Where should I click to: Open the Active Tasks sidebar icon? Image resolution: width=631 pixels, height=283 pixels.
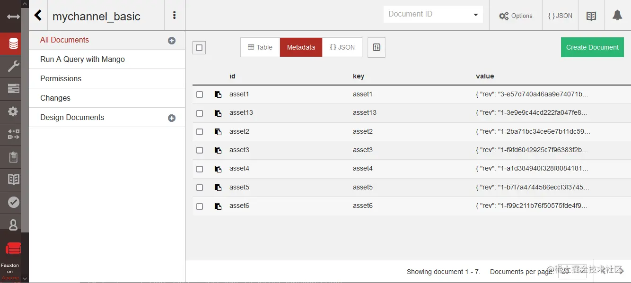click(x=13, y=89)
